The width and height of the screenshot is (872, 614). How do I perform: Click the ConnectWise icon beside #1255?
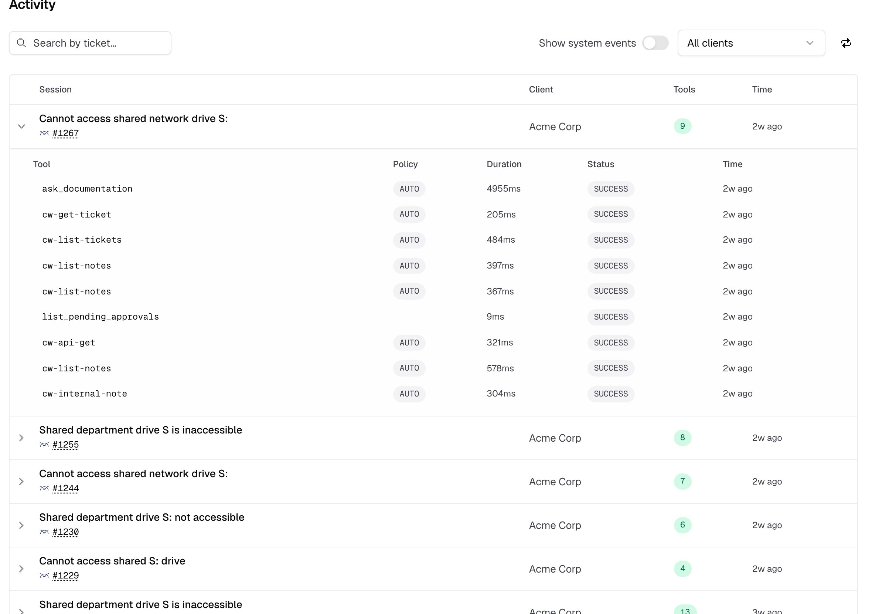(44, 445)
